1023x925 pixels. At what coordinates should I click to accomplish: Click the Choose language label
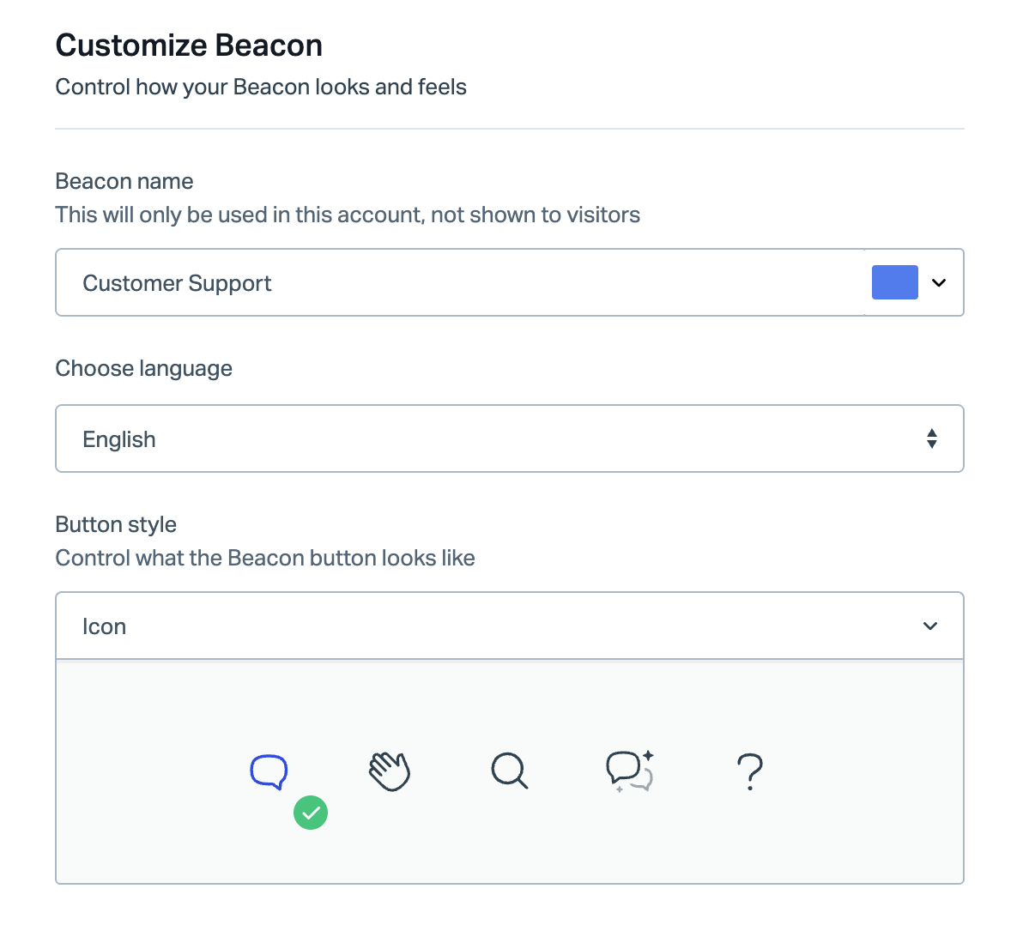click(143, 368)
